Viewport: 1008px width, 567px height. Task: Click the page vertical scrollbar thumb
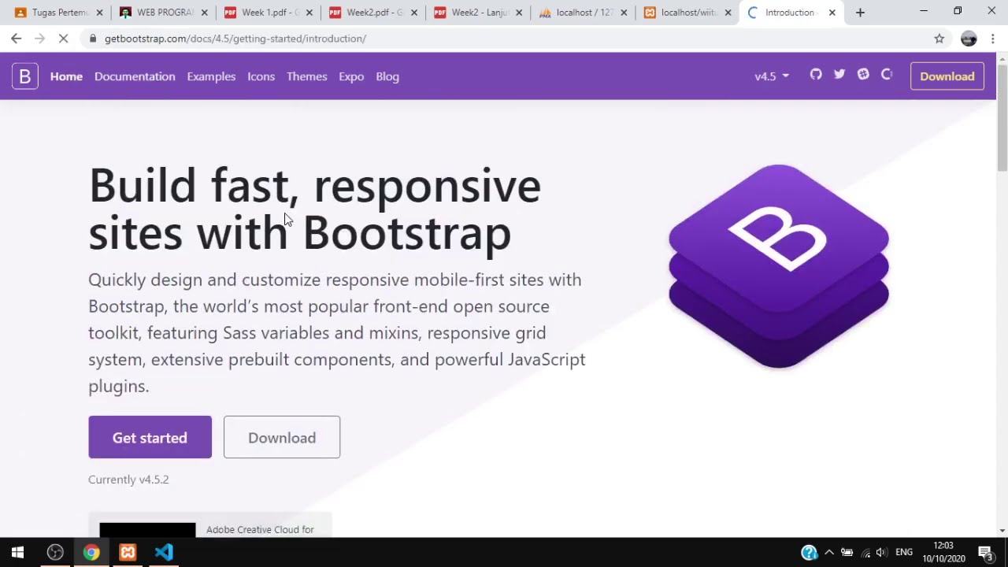tap(1002, 118)
